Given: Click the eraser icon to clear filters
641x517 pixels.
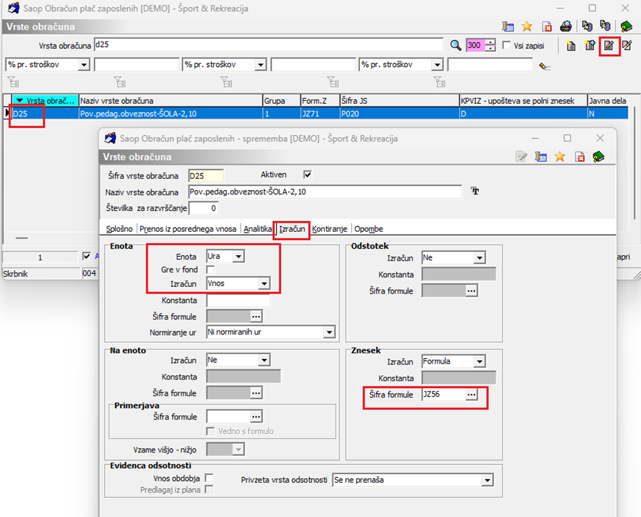Looking at the screenshot, I should coord(545,65).
